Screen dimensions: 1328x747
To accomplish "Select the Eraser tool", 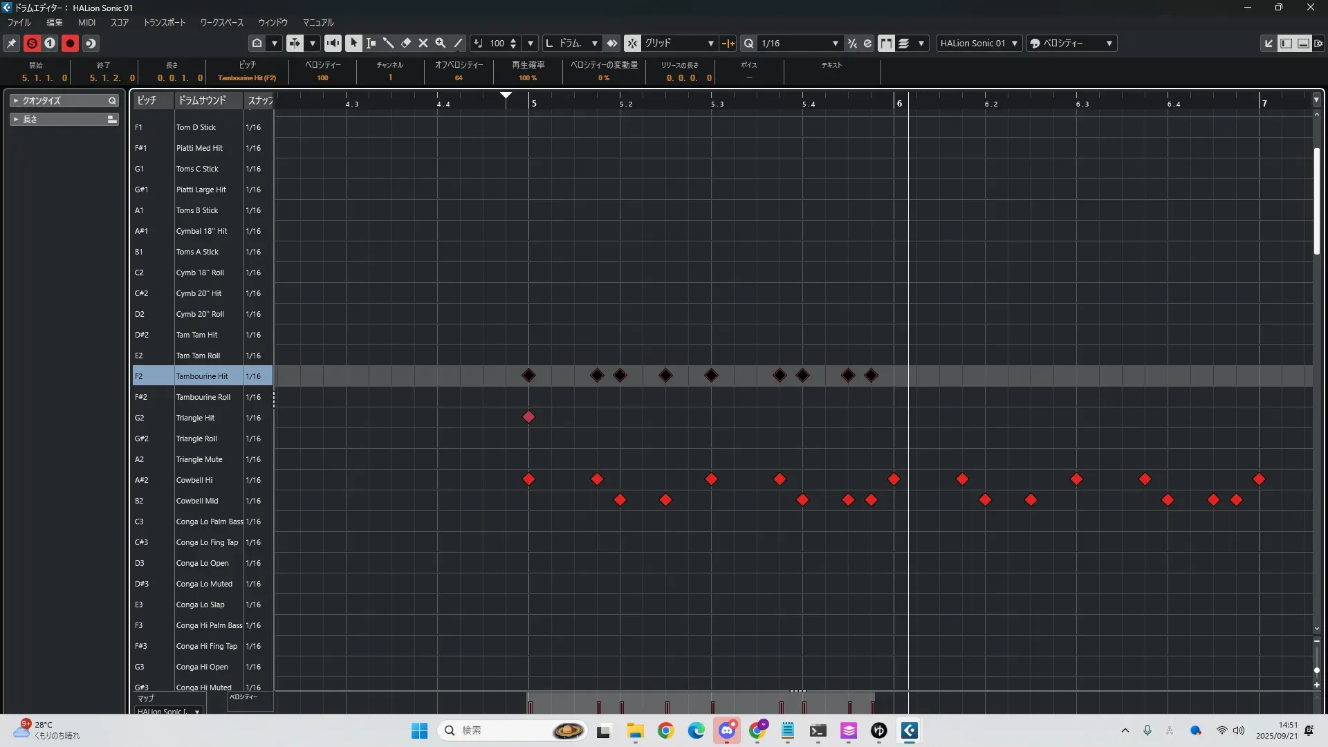I will click(x=406, y=44).
